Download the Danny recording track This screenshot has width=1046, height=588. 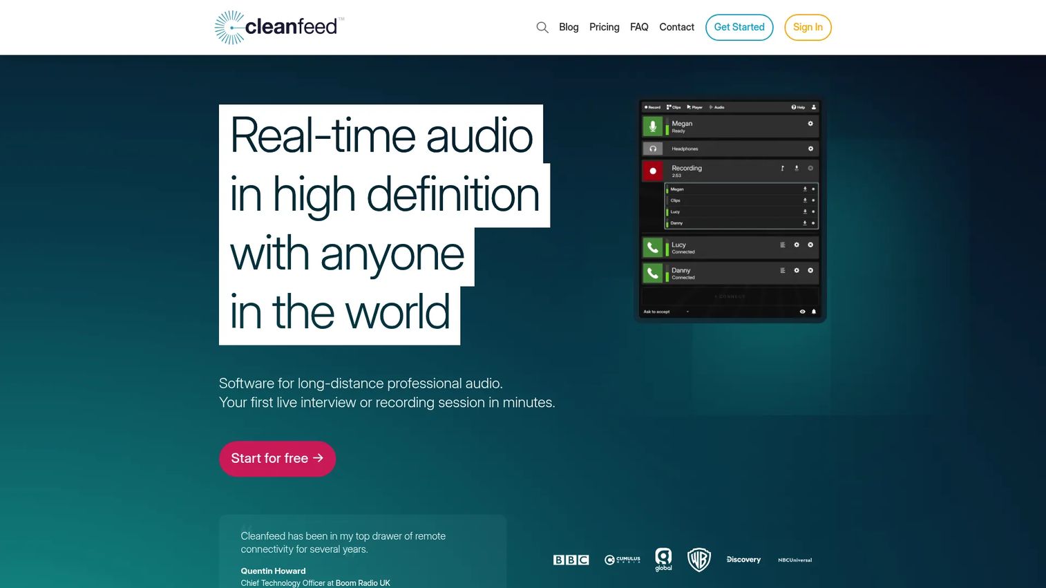pos(805,223)
